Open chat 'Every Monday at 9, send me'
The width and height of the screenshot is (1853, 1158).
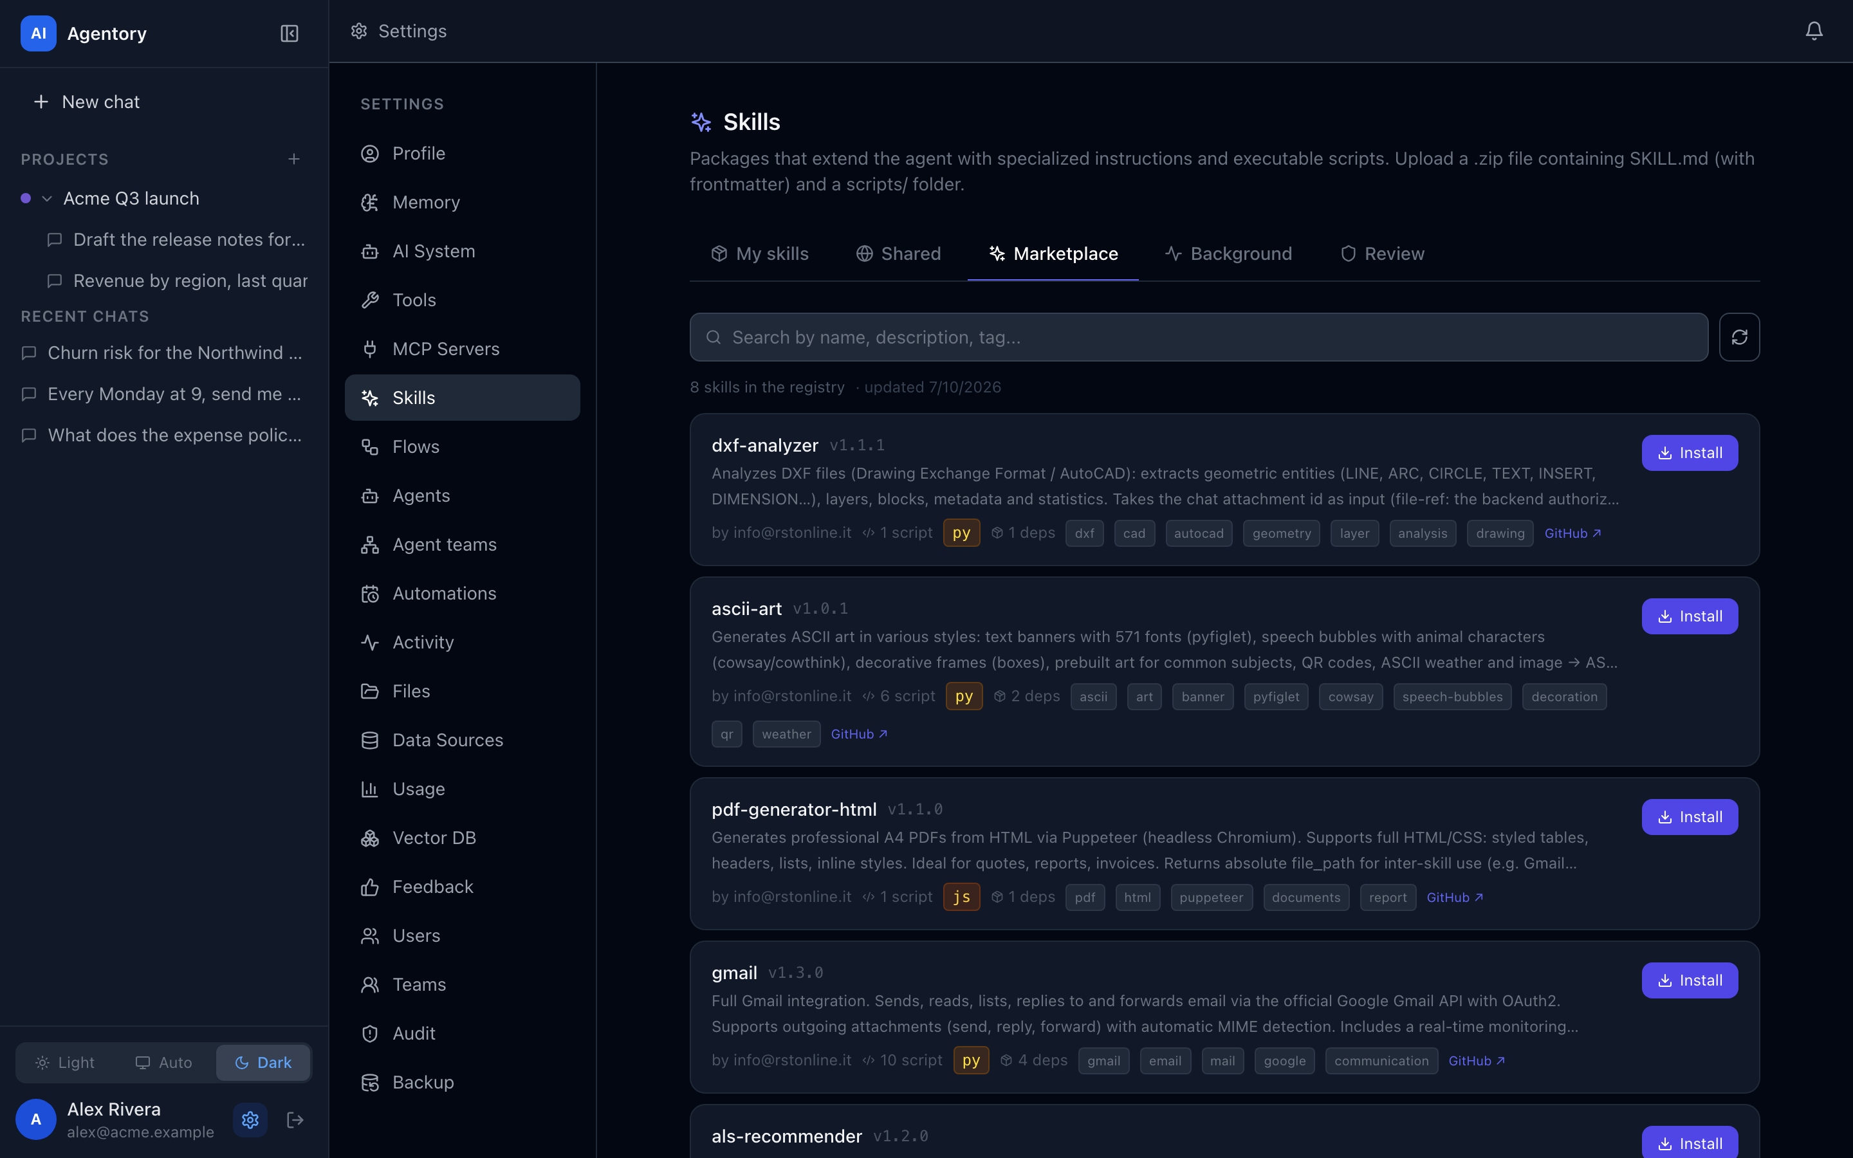164,394
